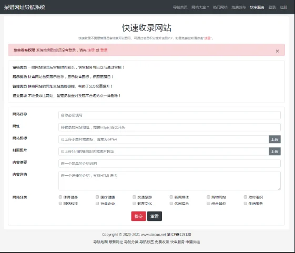Open 最新网址 footer link
The height and width of the screenshot is (253, 295).
pos(116,242)
